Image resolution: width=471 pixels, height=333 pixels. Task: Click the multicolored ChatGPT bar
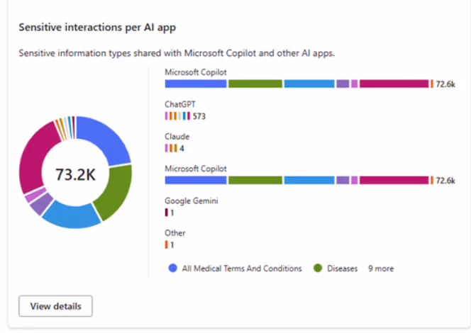coord(177,116)
